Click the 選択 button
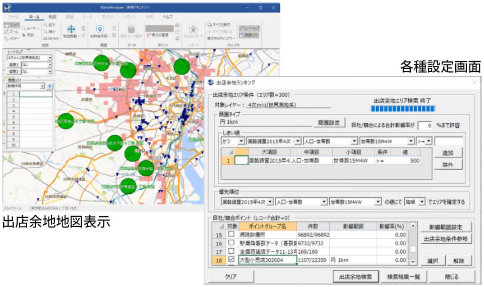Image resolution: width=484 pixels, height=287 pixels. (433, 261)
